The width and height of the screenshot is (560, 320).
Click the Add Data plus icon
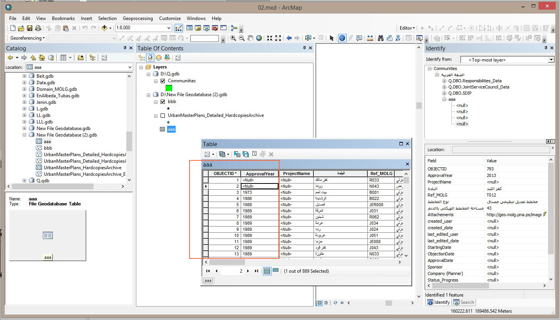[x=104, y=28]
